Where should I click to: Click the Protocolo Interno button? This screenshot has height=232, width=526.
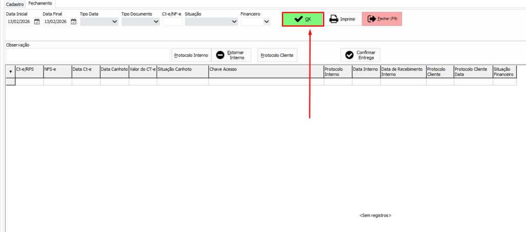tap(191, 55)
